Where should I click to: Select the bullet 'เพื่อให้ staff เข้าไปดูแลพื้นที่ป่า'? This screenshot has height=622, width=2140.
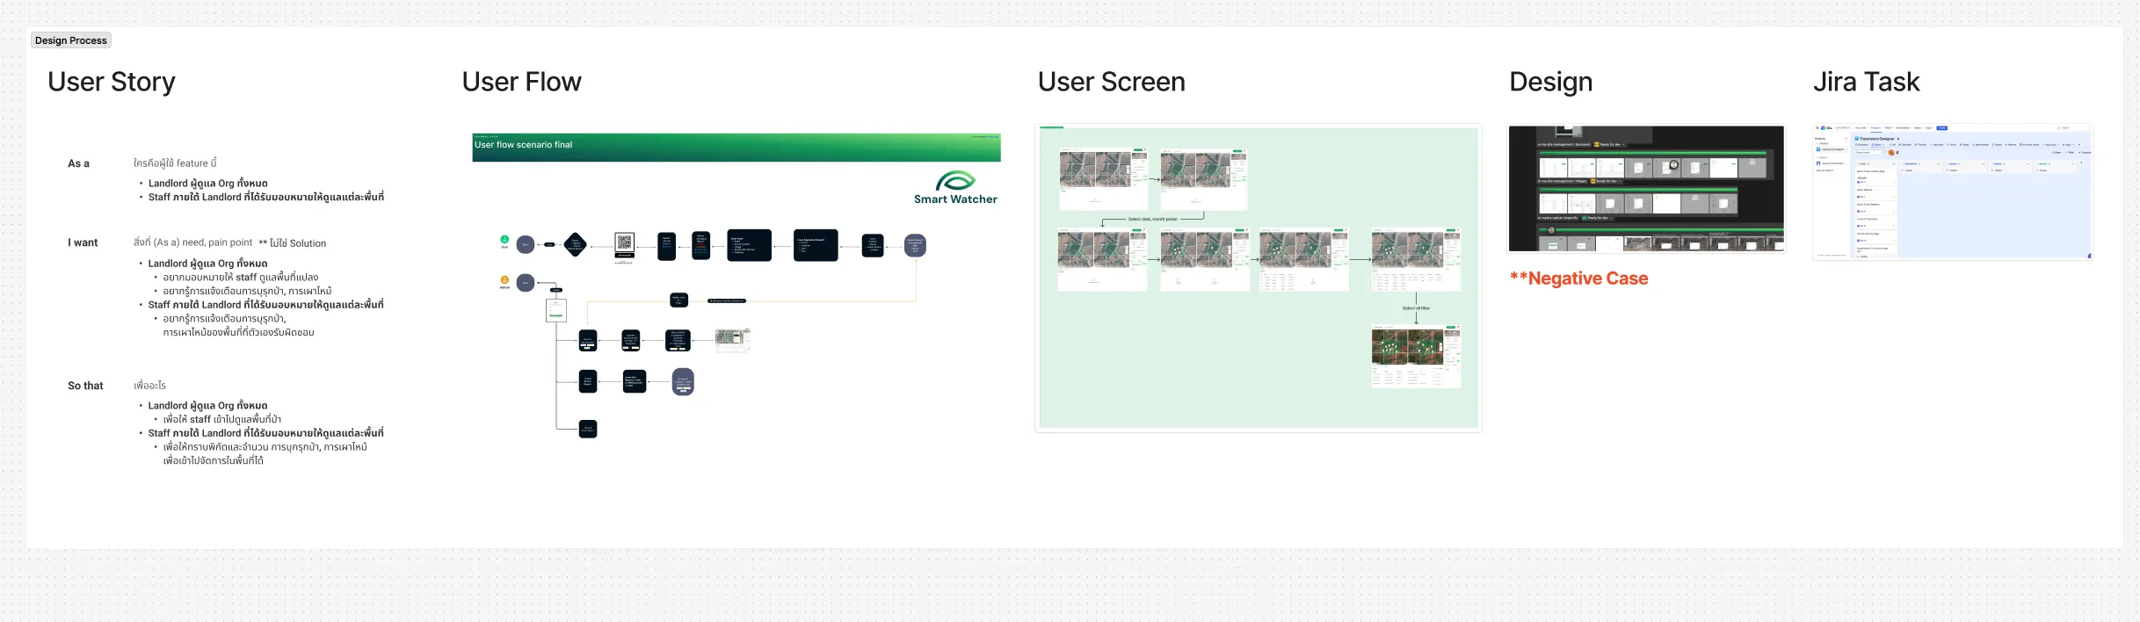(222, 420)
